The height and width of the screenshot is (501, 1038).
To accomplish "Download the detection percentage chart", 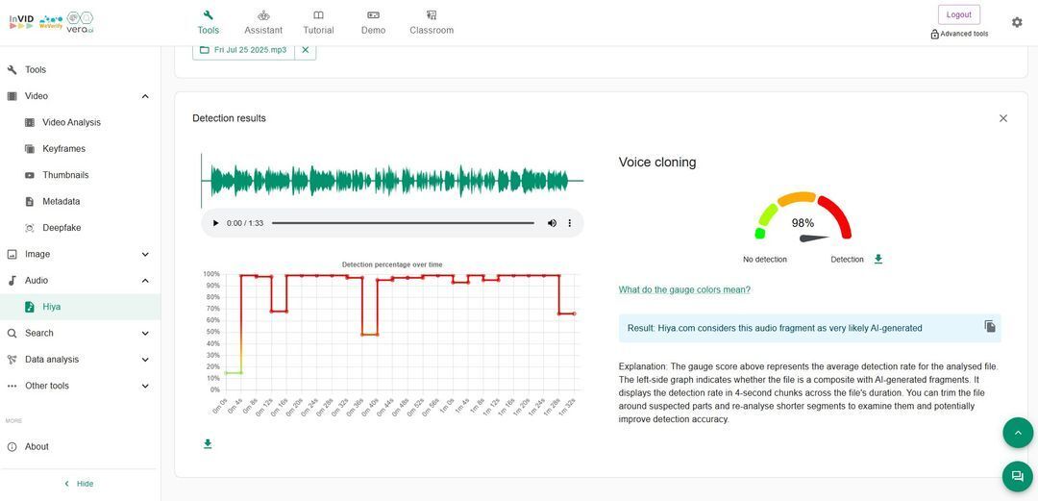I will point(208,444).
